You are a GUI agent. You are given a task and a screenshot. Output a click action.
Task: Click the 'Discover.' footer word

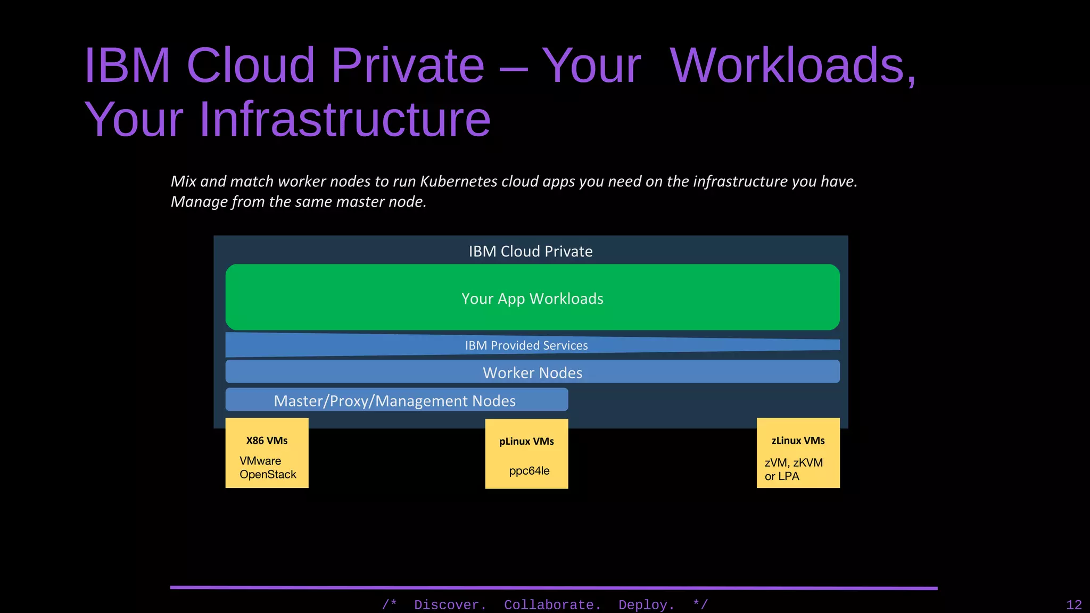click(450, 605)
